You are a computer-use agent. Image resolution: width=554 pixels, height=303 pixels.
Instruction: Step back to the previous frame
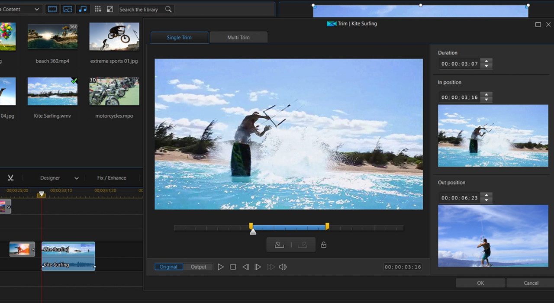(x=245, y=267)
